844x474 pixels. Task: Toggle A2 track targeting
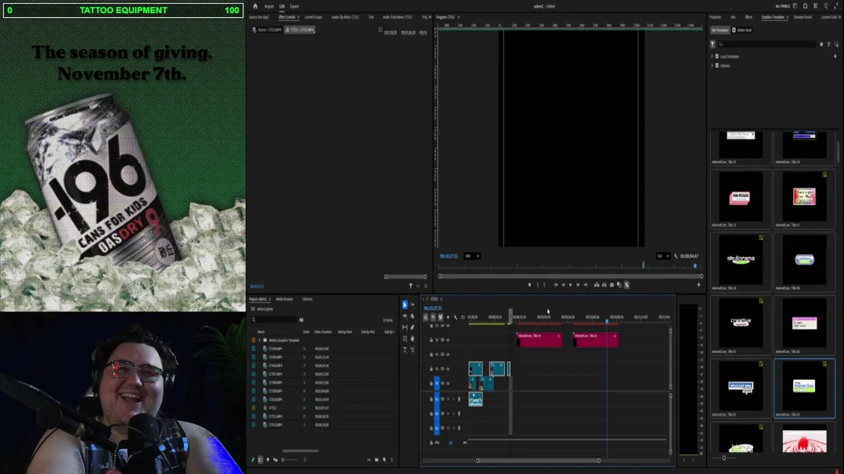pyautogui.click(x=437, y=413)
